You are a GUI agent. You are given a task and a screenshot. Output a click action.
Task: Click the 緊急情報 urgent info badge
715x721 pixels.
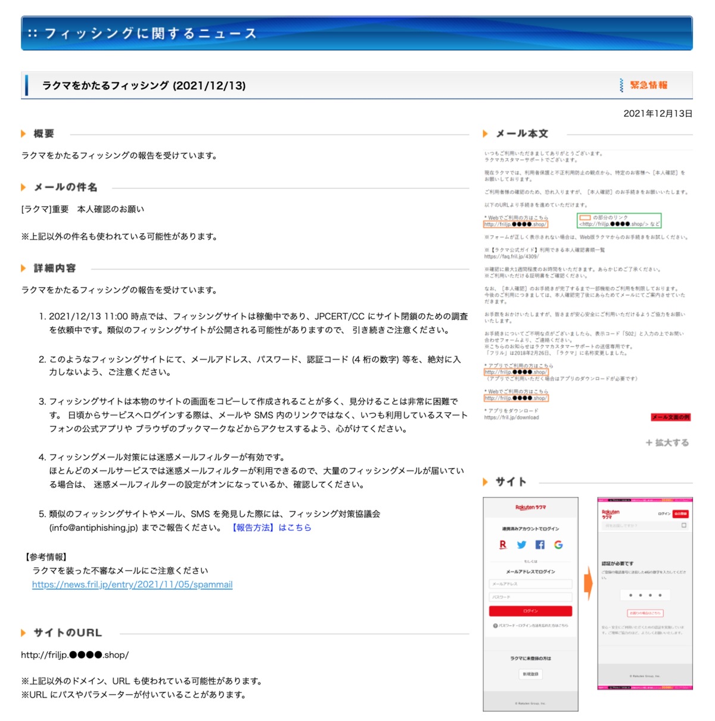[644, 85]
